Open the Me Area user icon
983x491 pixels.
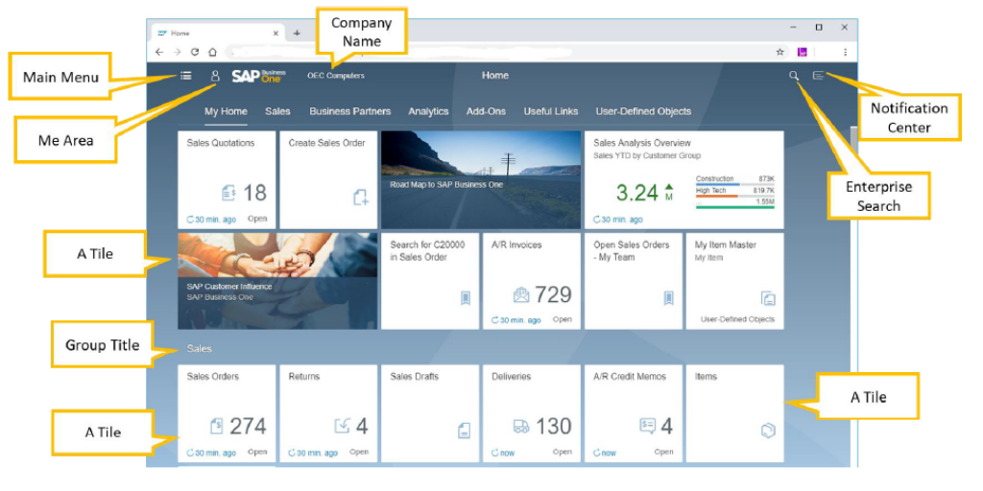215,76
